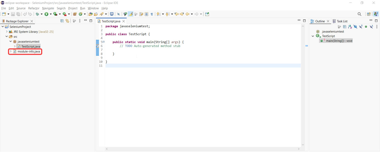
Task: Open the Refactor menu
Action: (x=34, y=8)
